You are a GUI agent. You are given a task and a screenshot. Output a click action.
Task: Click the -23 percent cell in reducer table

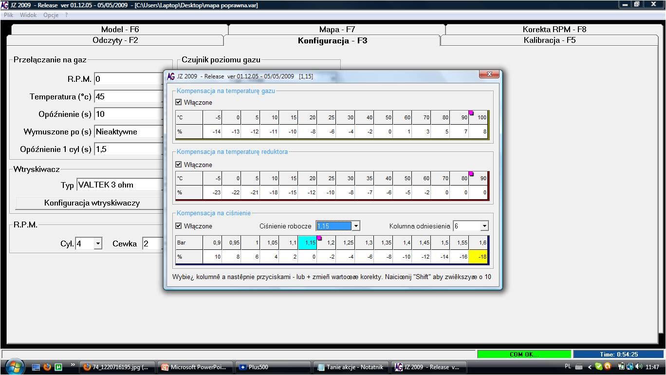click(212, 192)
